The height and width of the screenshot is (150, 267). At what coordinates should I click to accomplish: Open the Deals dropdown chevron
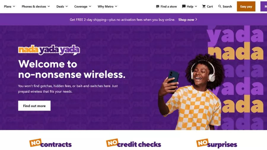tap(66, 7)
